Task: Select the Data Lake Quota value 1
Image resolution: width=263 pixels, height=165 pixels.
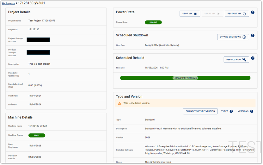Action: point(29,74)
